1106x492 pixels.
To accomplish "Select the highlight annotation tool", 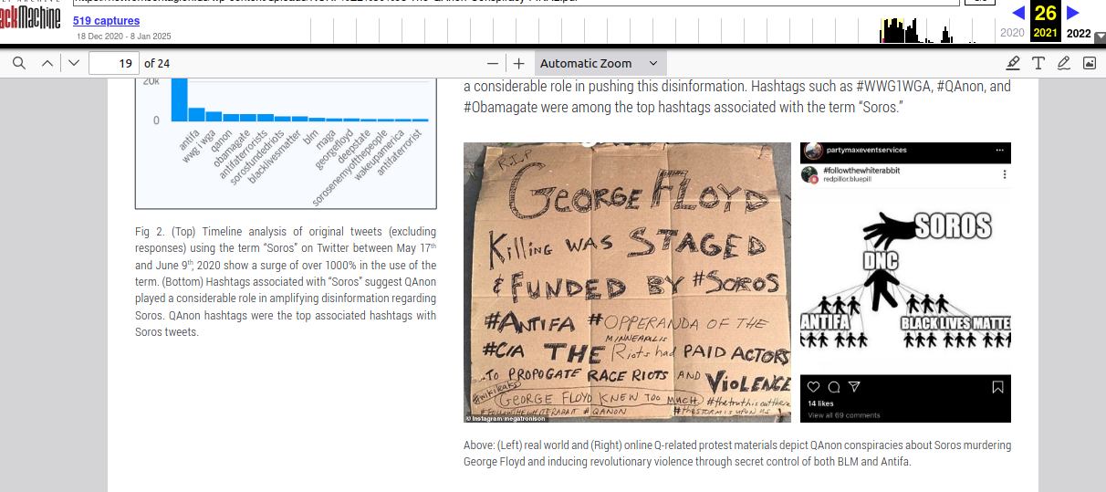I will 1013,63.
